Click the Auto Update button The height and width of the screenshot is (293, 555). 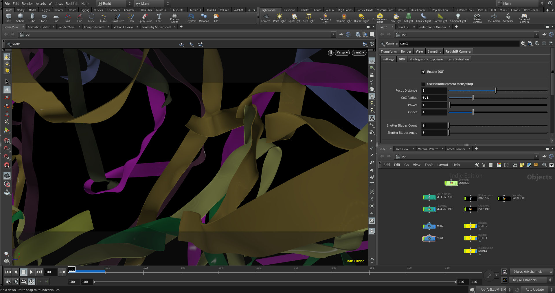(534, 290)
